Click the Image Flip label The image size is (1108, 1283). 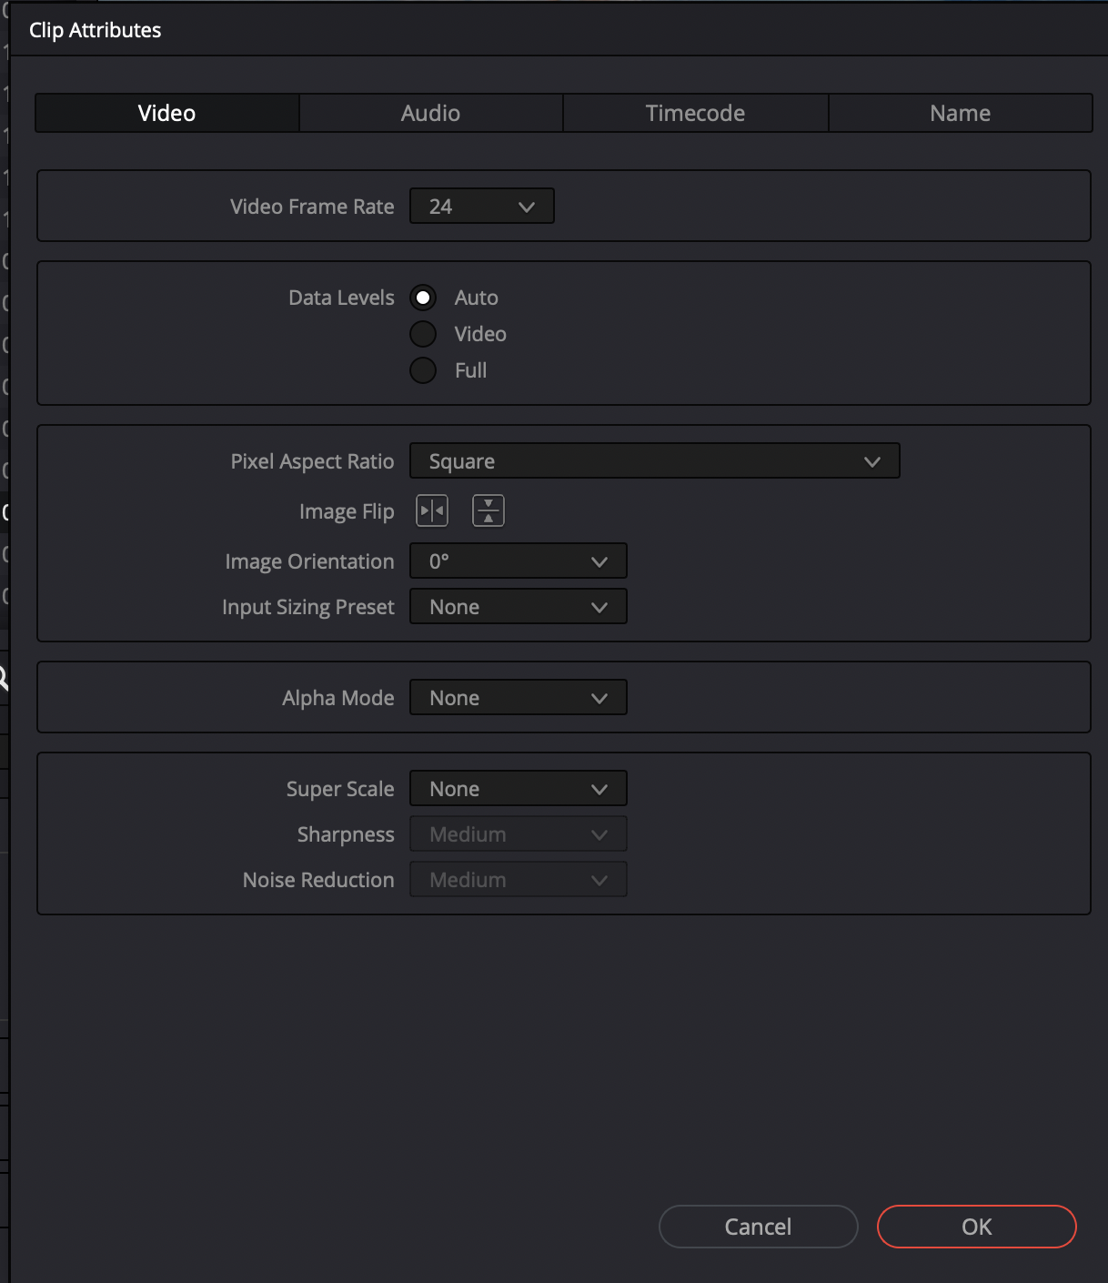coord(347,511)
